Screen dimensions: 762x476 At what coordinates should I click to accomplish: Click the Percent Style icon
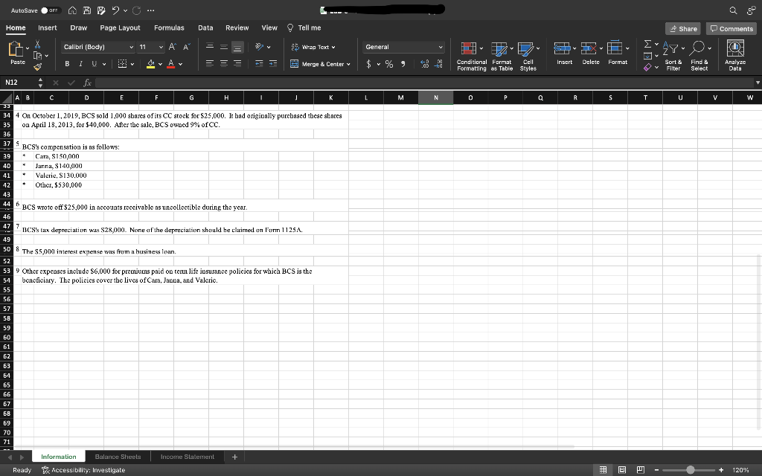[389, 64]
